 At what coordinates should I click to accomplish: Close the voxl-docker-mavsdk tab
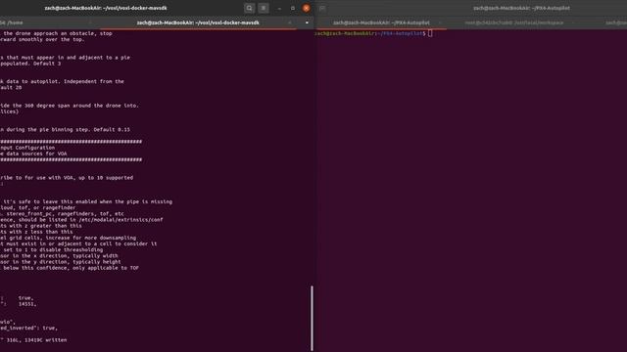[290, 22]
